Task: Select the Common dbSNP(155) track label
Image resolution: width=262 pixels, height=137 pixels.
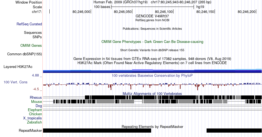Action: (x=25, y=54)
